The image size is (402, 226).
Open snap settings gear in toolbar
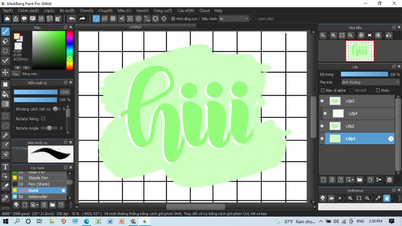click(164, 19)
